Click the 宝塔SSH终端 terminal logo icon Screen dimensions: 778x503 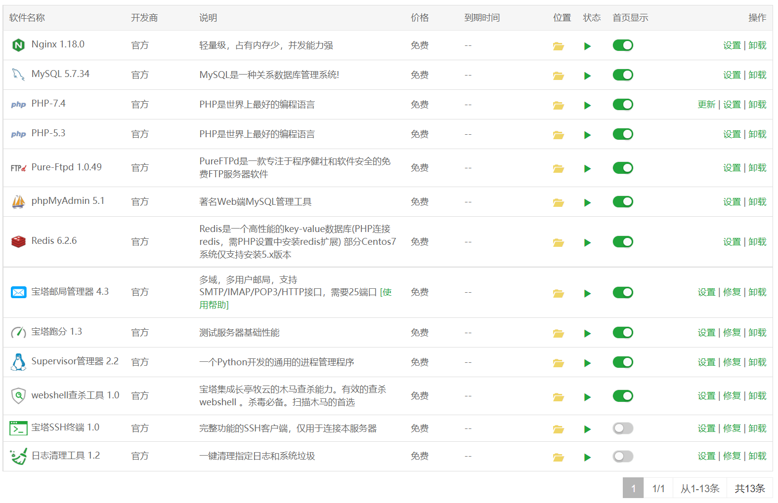pyautogui.click(x=18, y=428)
